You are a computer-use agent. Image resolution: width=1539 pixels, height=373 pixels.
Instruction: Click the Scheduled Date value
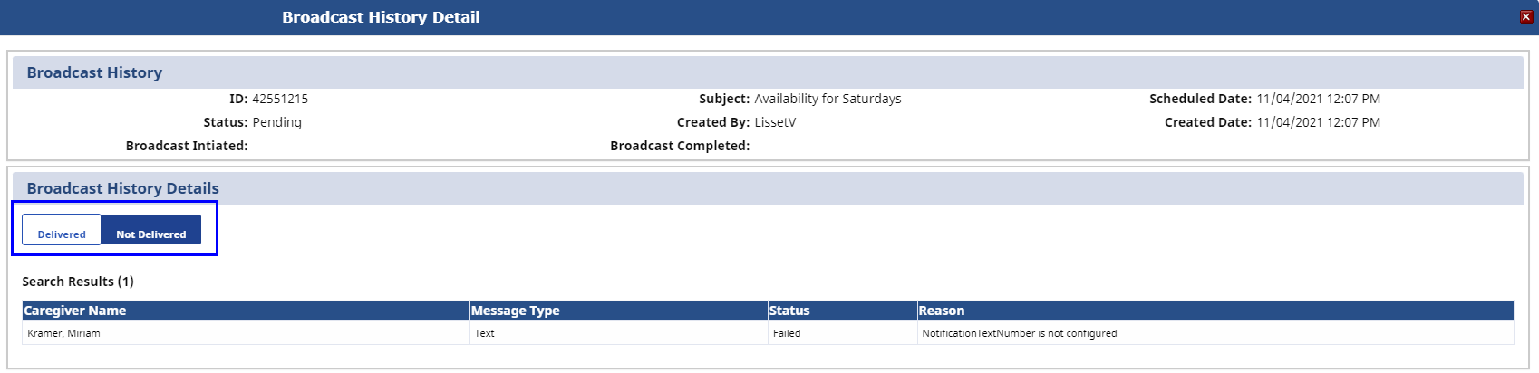click(x=1318, y=99)
